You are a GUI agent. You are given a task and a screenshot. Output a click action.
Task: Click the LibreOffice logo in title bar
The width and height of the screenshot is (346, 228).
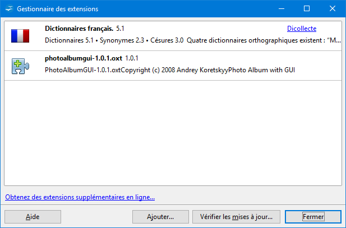click(9, 9)
